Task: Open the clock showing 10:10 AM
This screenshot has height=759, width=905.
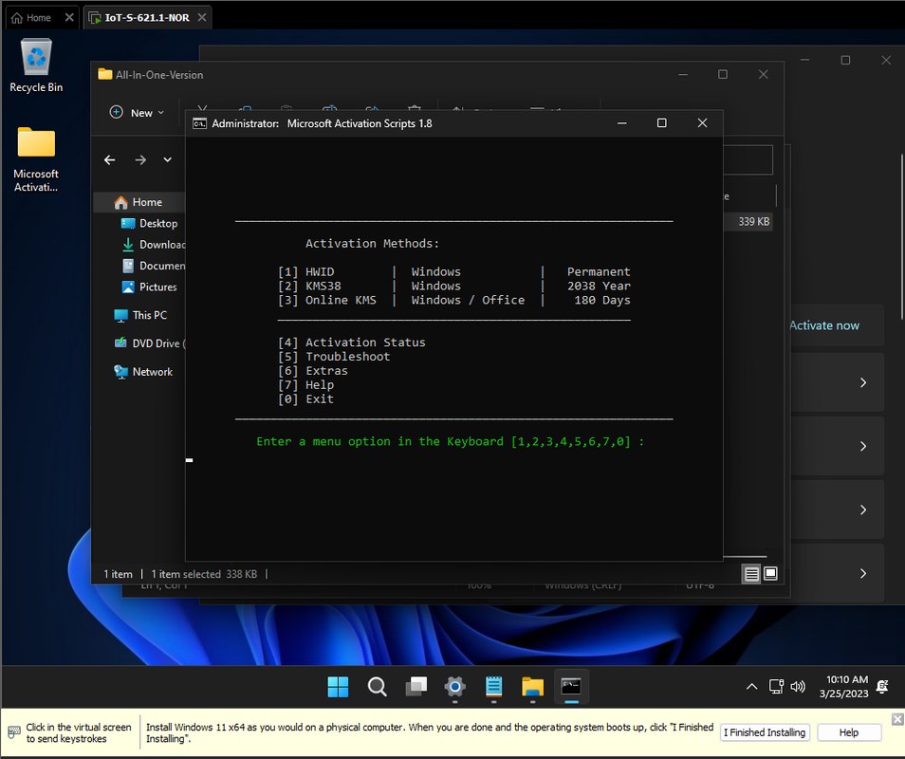Action: [x=844, y=686]
